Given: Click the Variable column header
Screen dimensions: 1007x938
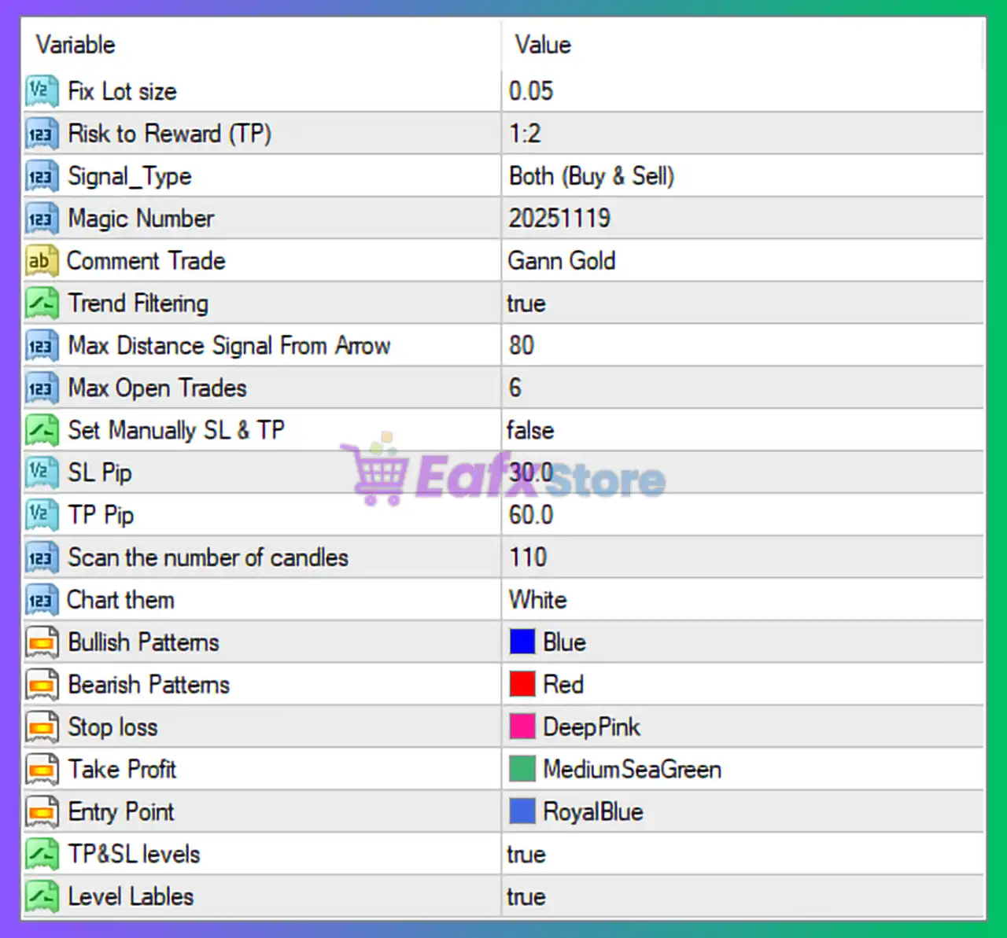Looking at the screenshot, I should coord(76,45).
